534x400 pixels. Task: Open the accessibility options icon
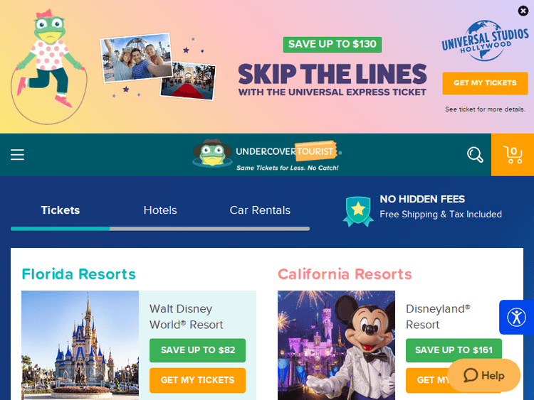[517, 317]
